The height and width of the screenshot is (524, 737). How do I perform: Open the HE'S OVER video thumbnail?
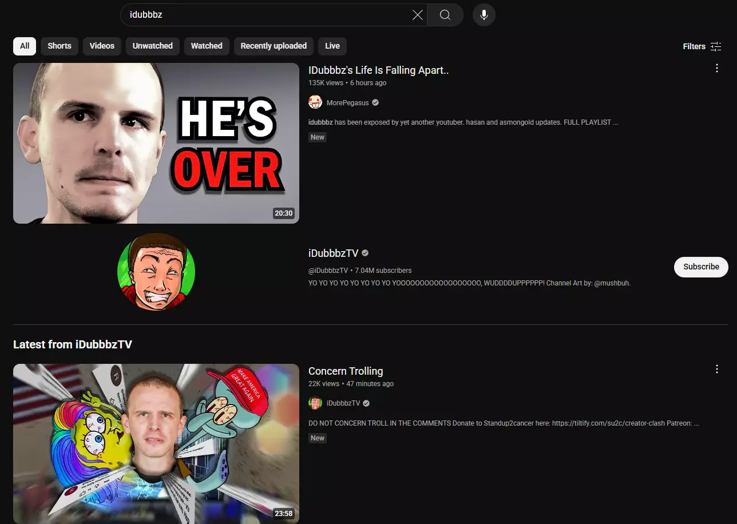[x=156, y=143]
